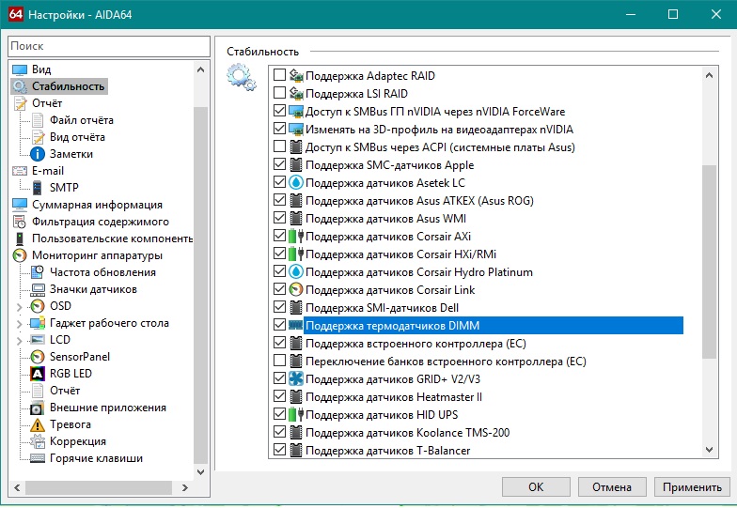This screenshot has width=737, height=508.
Task: Expand the Гаджет рабочего стола node
Action: pyautogui.click(x=19, y=323)
